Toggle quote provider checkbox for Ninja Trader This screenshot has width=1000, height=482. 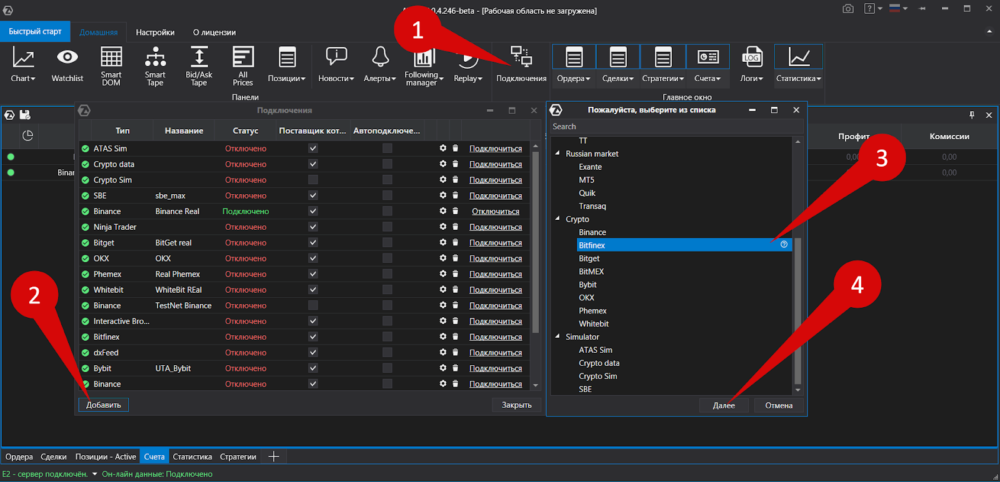click(x=313, y=227)
